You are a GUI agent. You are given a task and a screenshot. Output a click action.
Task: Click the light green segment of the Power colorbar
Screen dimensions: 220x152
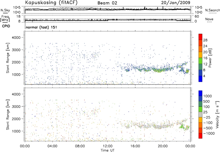tap(200, 61)
